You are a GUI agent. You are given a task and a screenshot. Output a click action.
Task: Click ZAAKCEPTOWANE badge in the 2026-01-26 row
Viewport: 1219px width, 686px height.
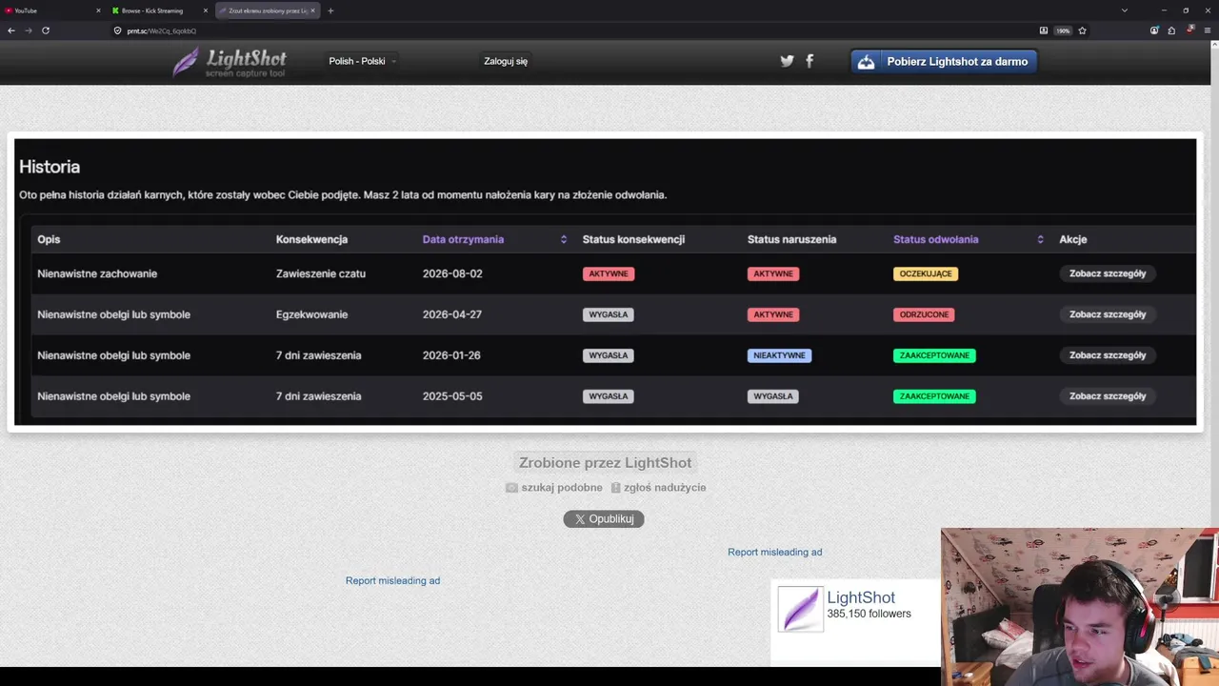pos(934,355)
